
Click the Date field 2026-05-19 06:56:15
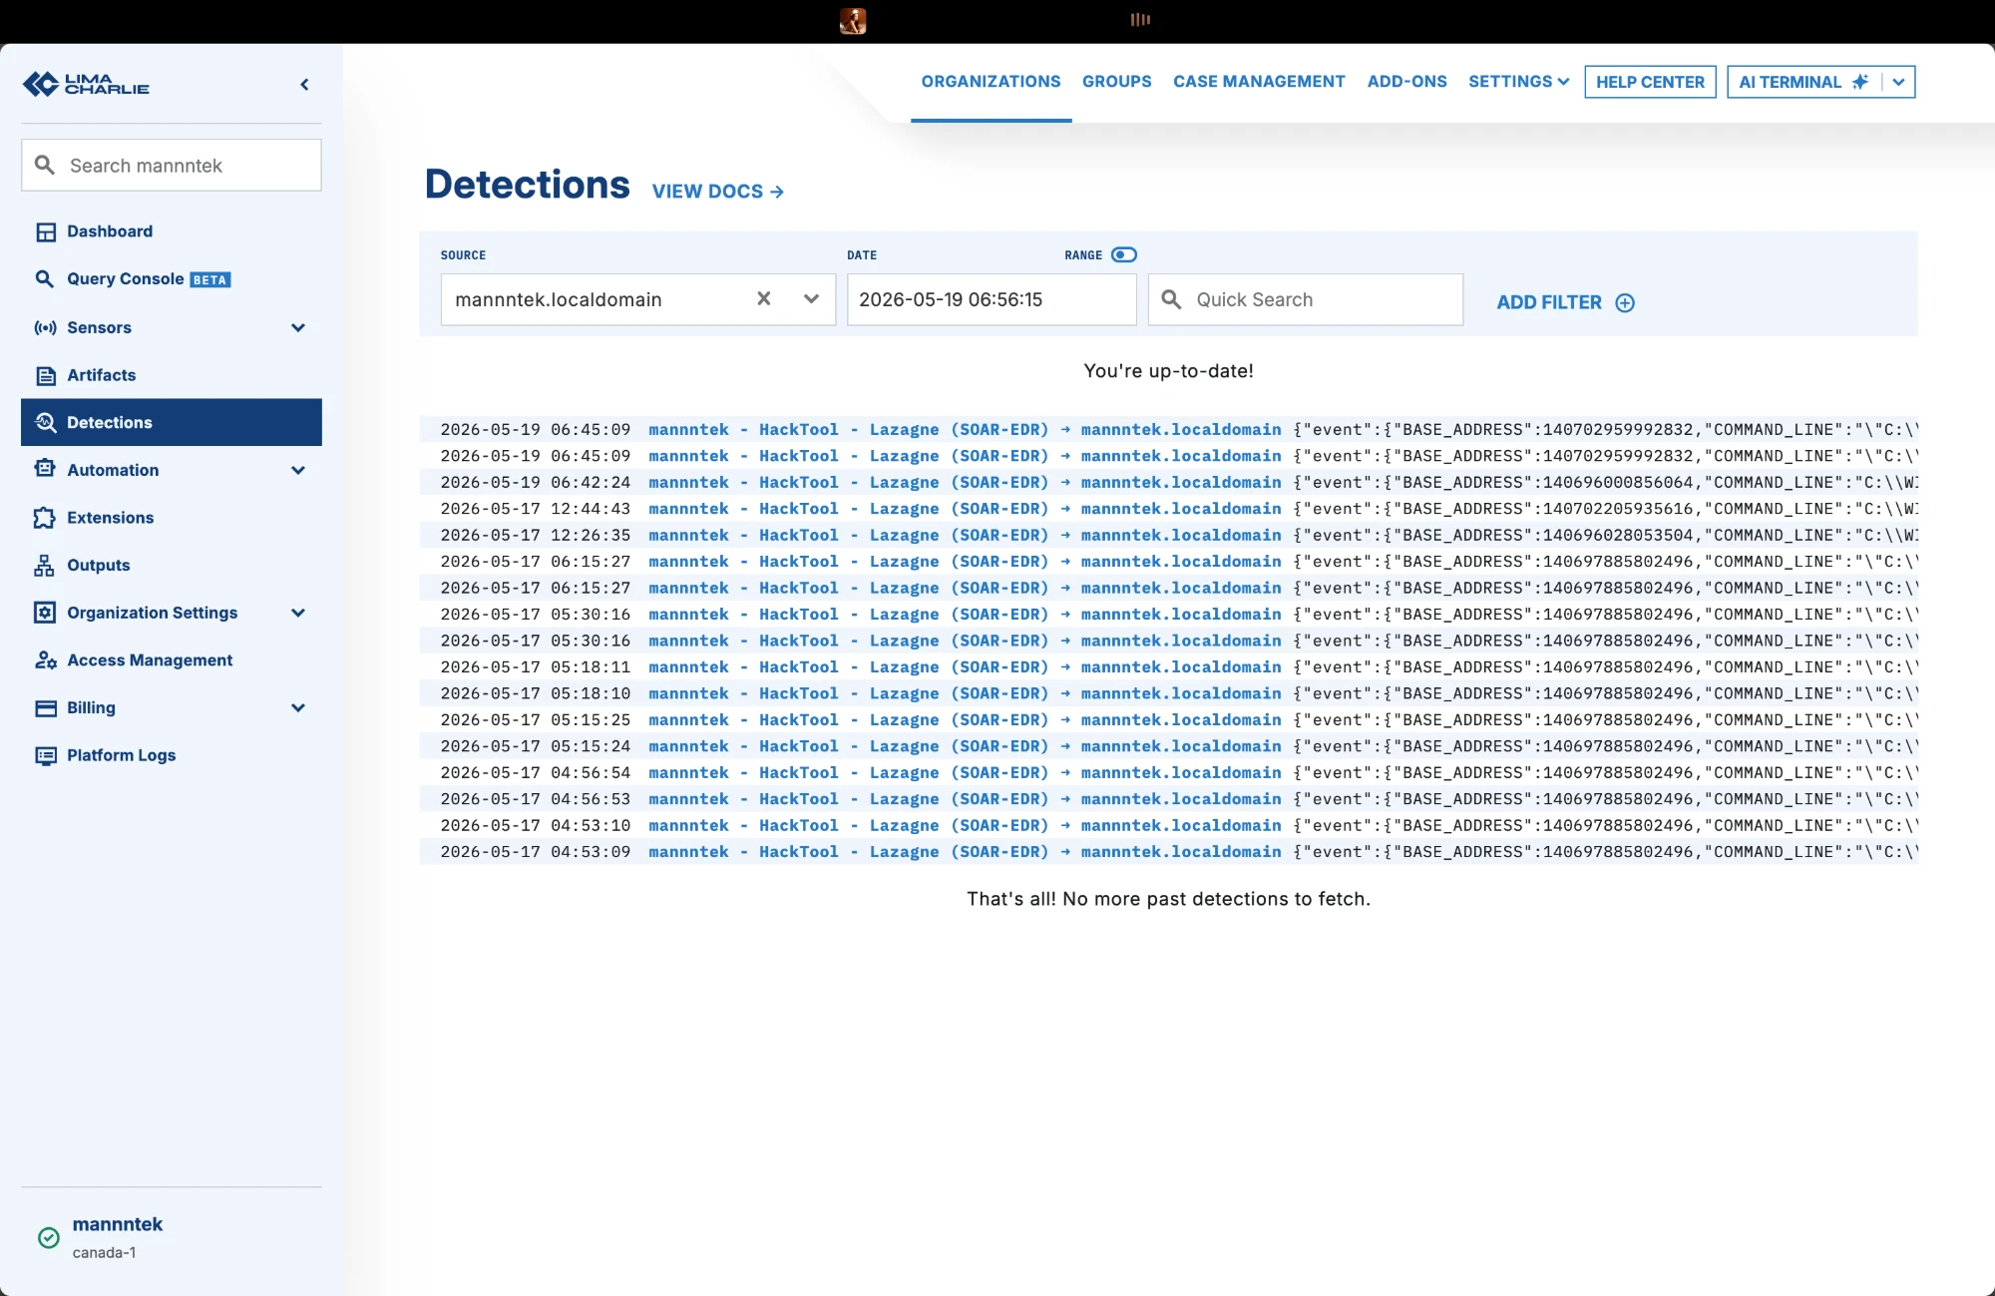tap(992, 299)
